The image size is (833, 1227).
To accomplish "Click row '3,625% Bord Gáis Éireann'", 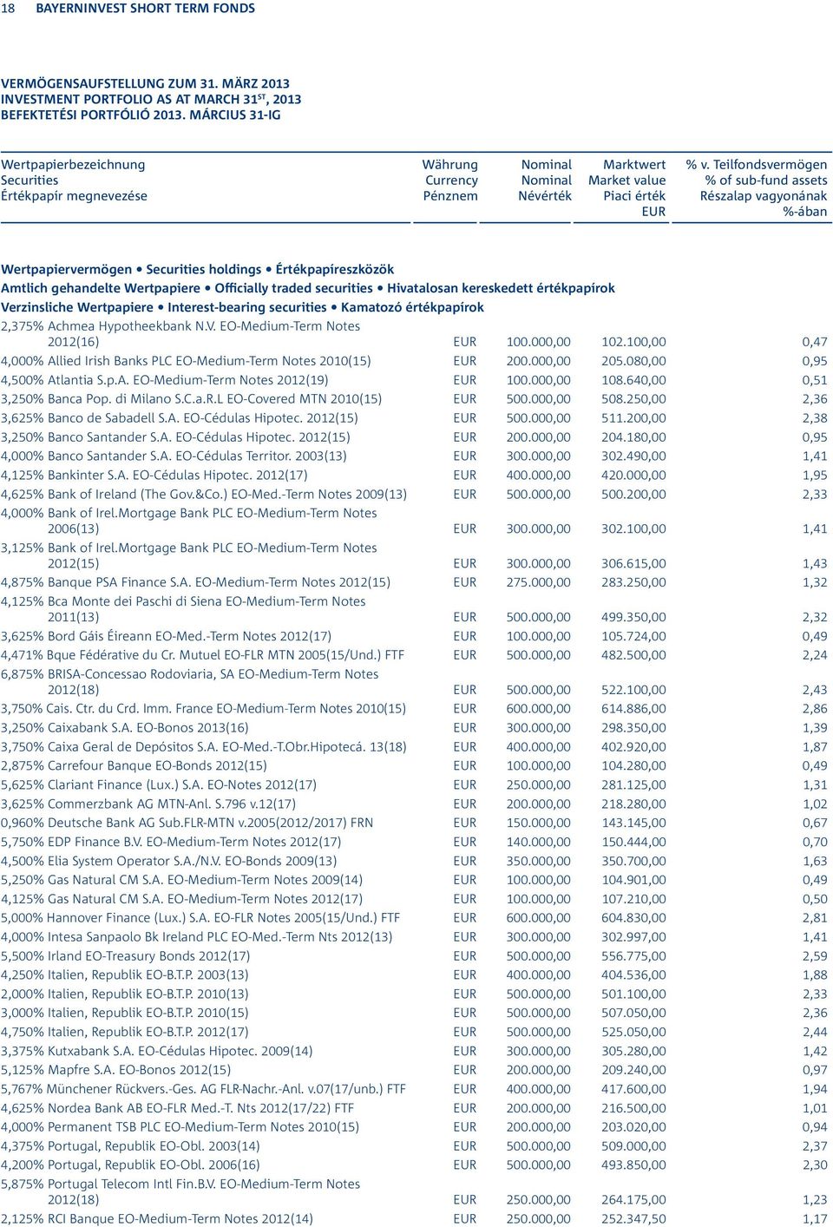I will pos(414,636).
